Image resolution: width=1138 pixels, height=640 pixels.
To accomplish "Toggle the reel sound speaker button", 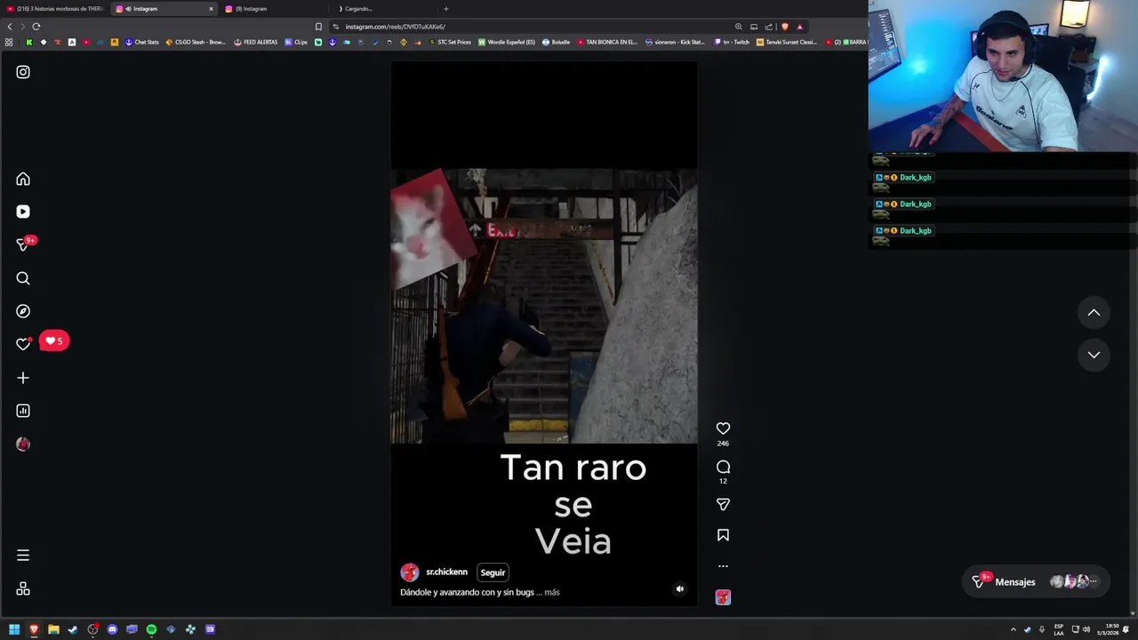I will (x=680, y=588).
